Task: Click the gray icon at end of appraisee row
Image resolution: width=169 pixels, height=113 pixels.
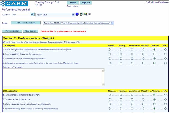Action: [x=89, y=14]
